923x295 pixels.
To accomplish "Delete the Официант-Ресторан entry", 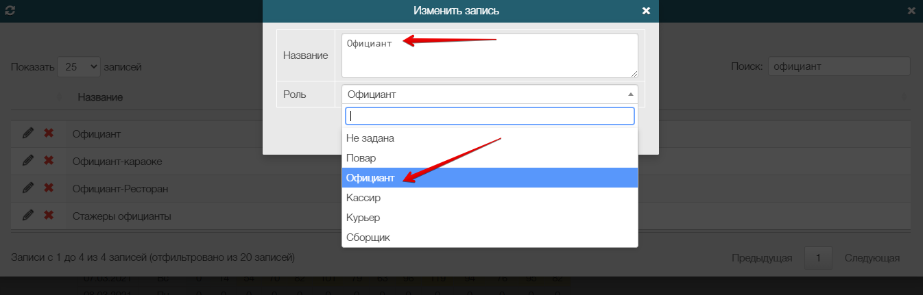I will (49, 188).
